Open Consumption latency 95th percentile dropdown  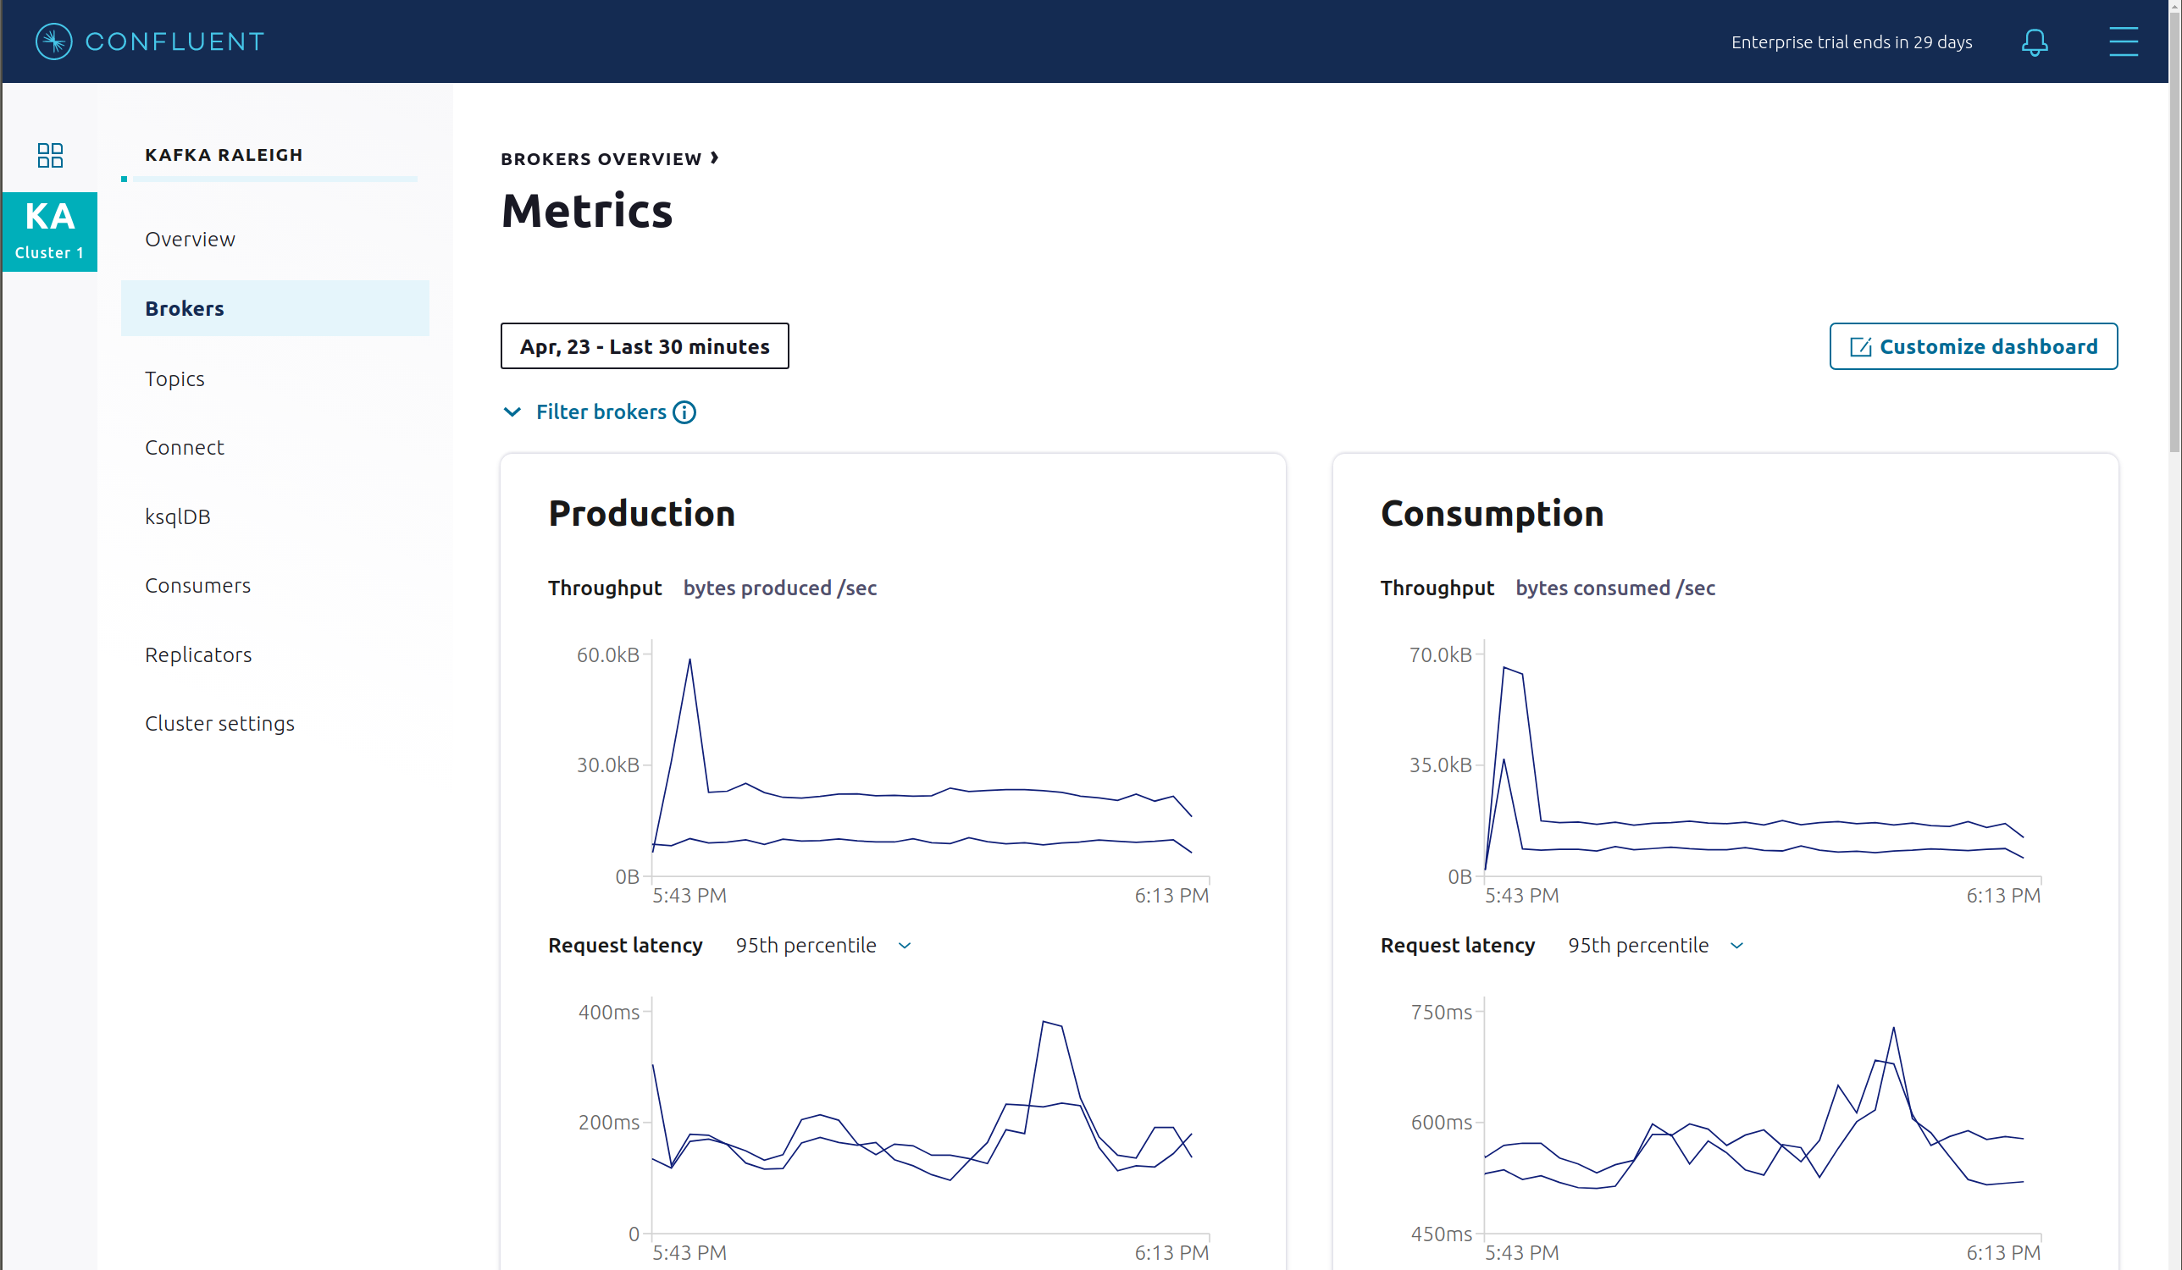pos(1654,946)
